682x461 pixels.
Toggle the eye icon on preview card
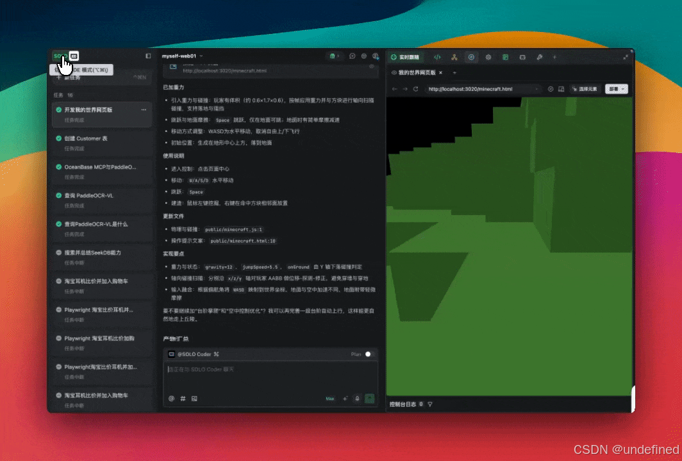pyautogui.click(x=372, y=67)
